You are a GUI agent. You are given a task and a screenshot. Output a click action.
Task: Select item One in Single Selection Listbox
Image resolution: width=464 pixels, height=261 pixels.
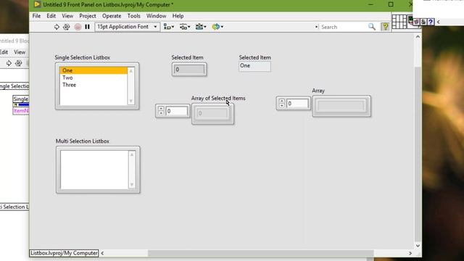(94, 70)
